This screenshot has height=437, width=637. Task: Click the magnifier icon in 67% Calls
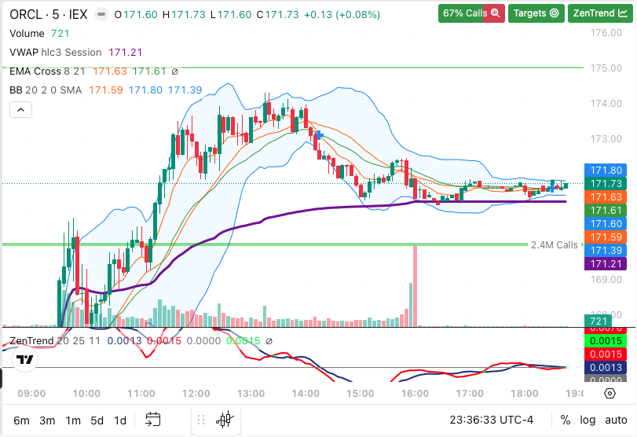[x=495, y=13]
